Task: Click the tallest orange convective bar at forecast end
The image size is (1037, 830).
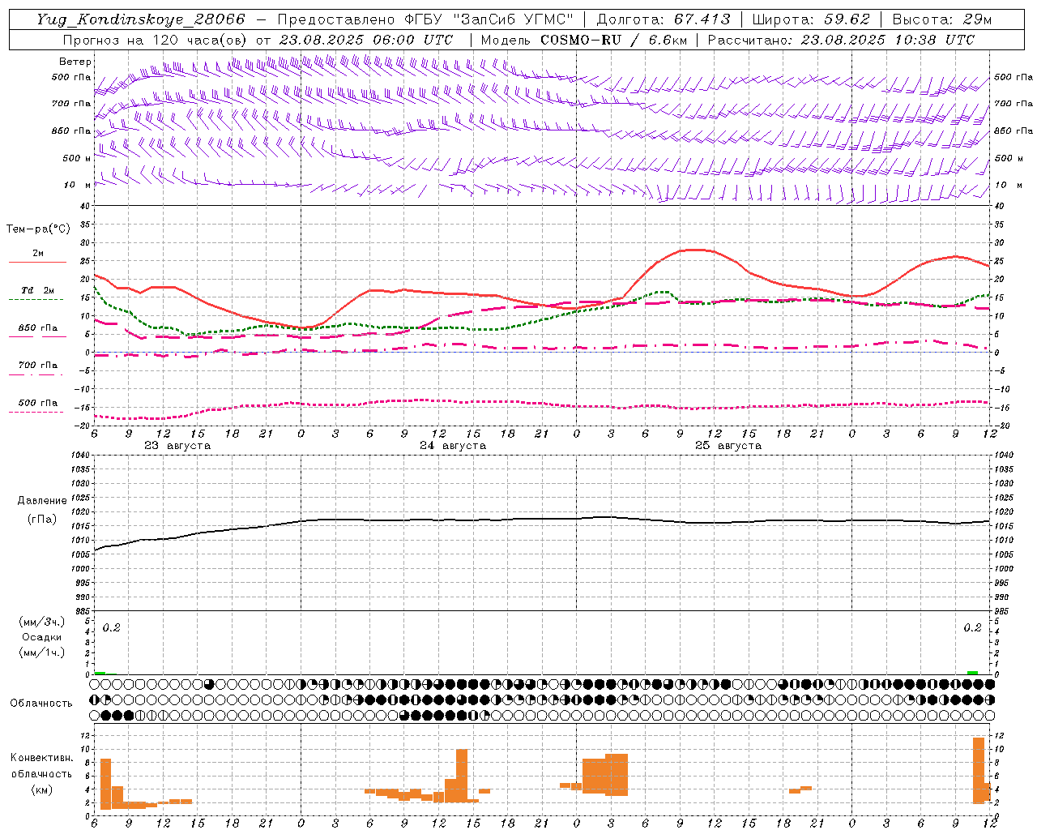Action: (979, 770)
